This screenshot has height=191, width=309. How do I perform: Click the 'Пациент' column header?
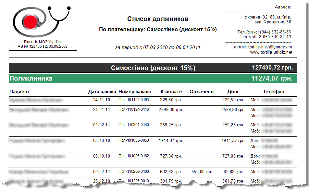19,92
